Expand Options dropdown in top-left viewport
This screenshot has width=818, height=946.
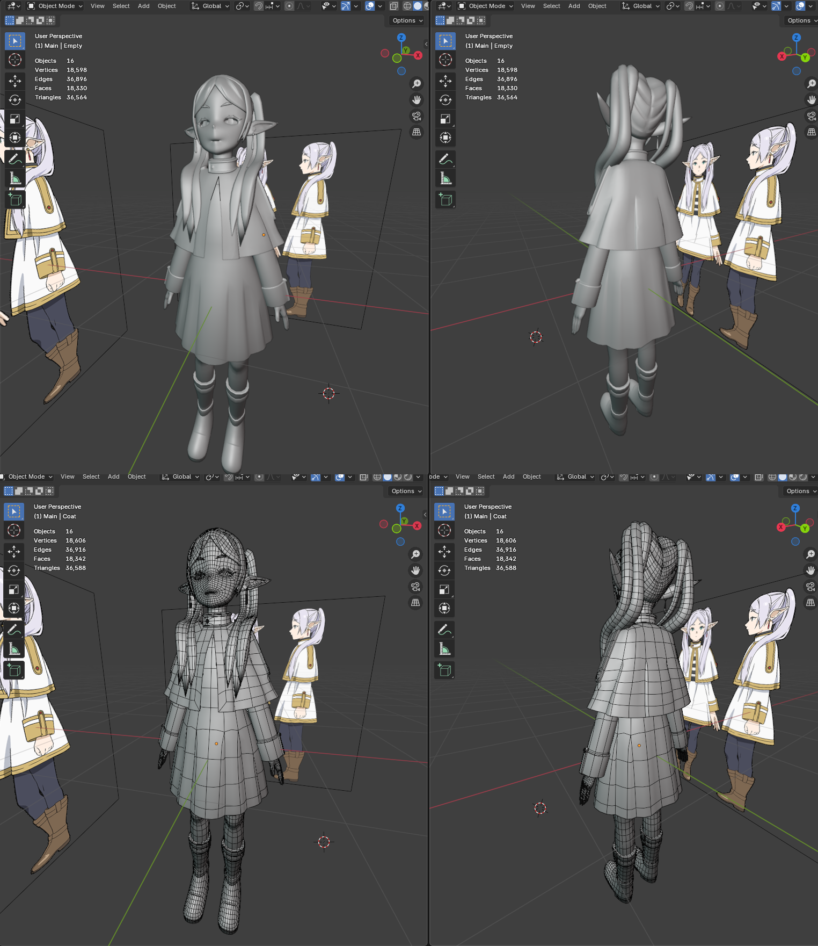tap(407, 20)
